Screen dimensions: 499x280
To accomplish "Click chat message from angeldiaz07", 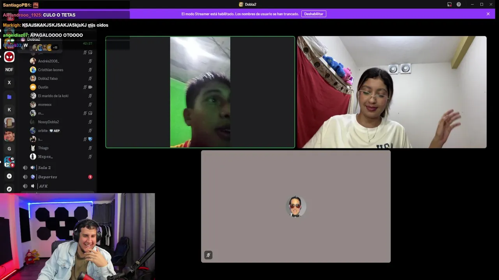I will pos(43,35).
